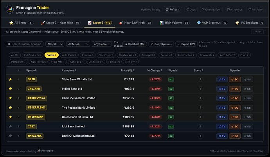Select the Ind Products sector chip
270x157 pixels.
pyautogui.click(x=32, y=55)
